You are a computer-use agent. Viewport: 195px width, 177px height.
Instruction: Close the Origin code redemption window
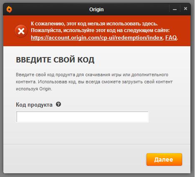185,9
